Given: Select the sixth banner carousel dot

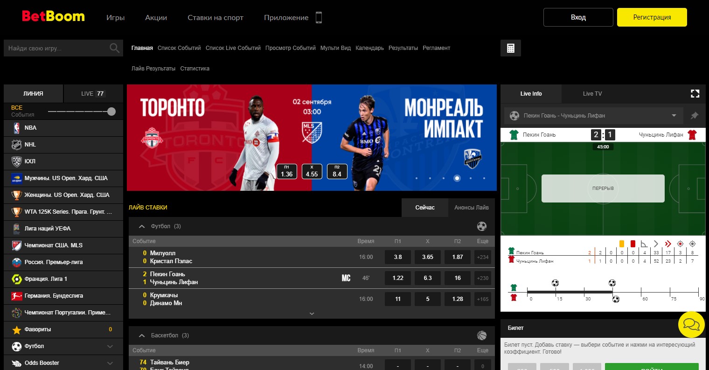Looking at the screenshot, I should (x=484, y=178).
